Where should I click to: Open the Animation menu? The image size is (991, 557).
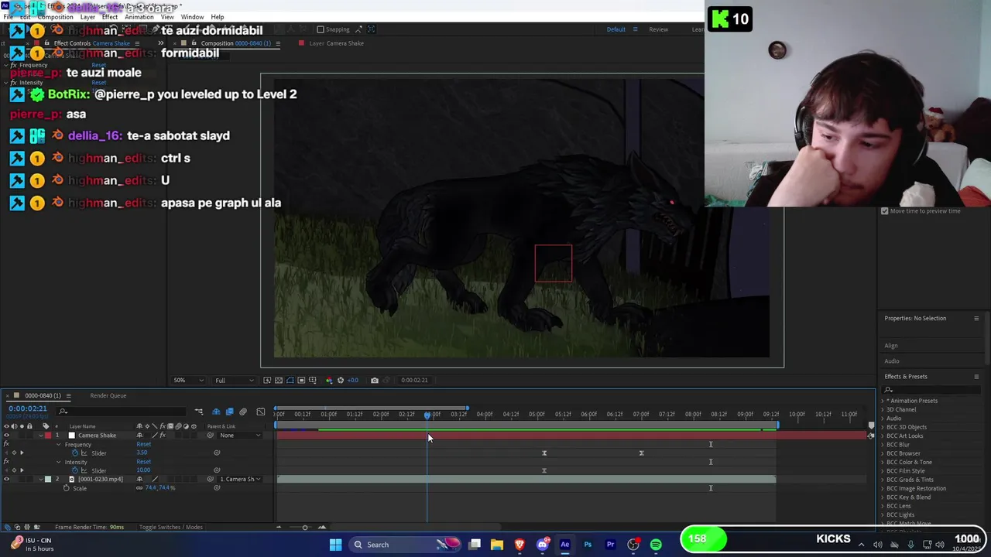click(x=139, y=17)
